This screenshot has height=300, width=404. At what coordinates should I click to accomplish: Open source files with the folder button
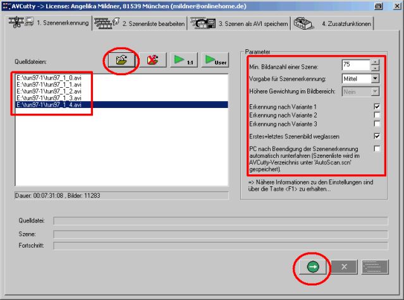pos(121,60)
